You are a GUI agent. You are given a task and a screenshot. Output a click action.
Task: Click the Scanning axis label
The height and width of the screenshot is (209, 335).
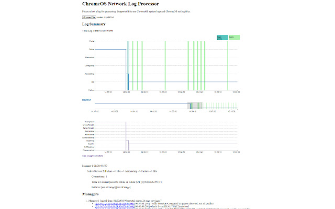tap(91, 141)
